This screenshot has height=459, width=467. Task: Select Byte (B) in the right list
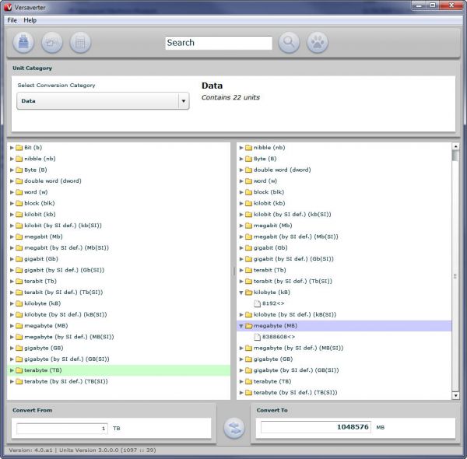265,159
